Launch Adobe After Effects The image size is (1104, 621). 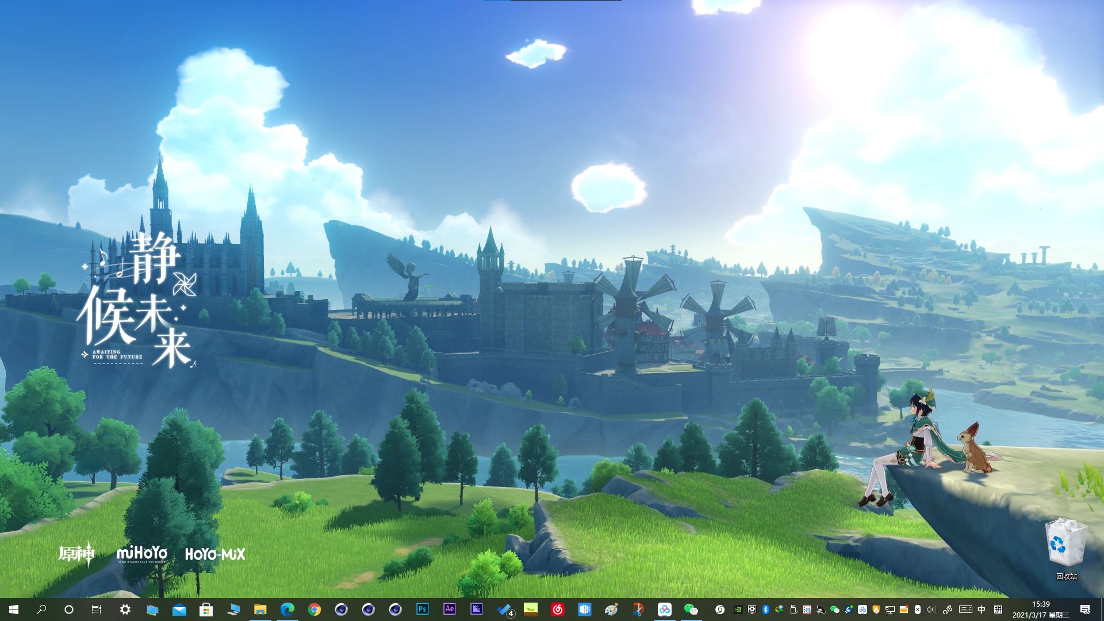point(450,609)
